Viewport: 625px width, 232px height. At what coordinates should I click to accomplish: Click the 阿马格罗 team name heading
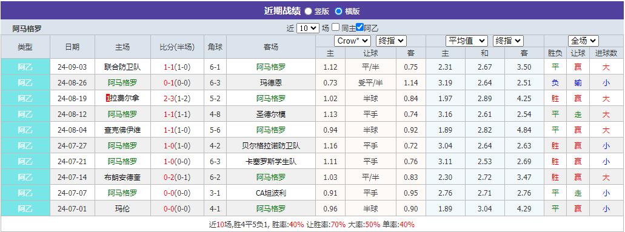(x=27, y=28)
